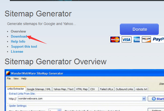Switch to the Links Extractor tab

(16, 89)
